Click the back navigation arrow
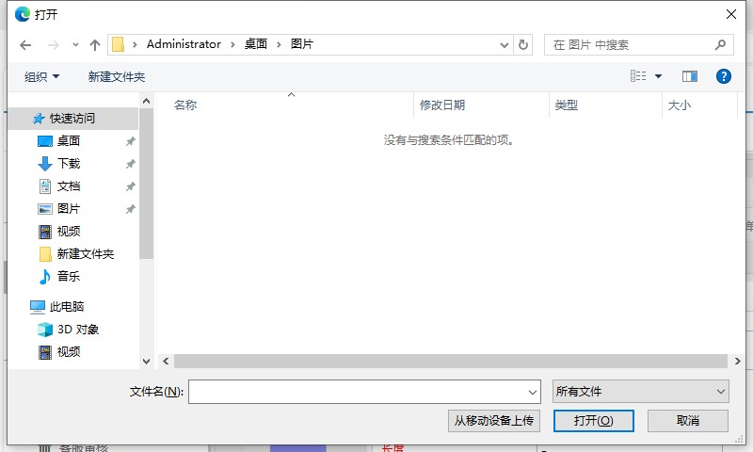753x452 pixels. (x=25, y=44)
